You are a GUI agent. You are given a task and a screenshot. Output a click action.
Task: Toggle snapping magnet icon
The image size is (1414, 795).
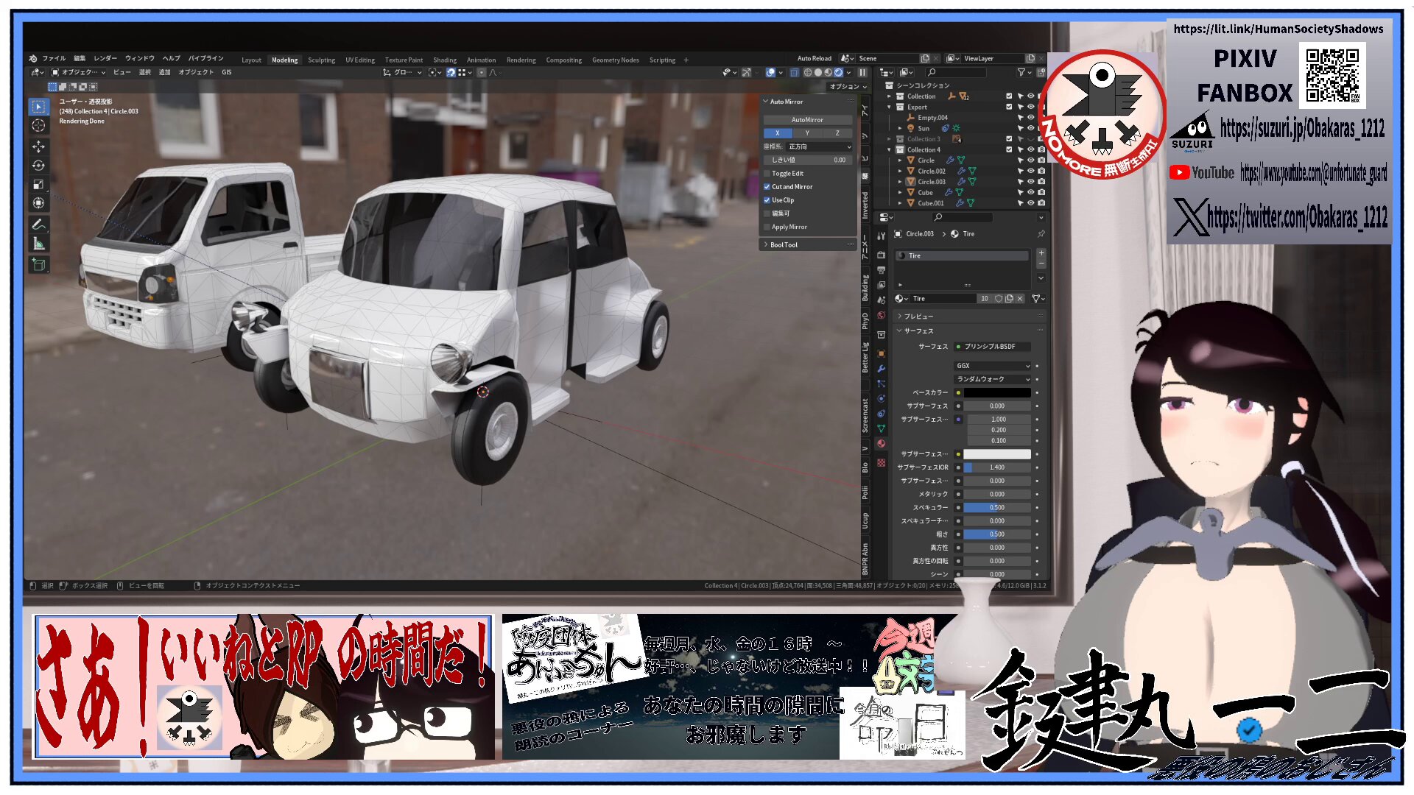(x=451, y=72)
